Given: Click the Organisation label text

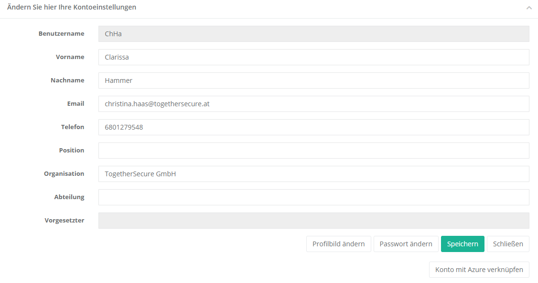Looking at the screenshot, I should (x=64, y=174).
